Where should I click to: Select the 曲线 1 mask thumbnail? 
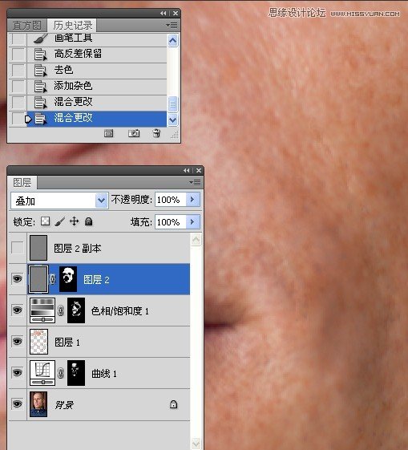(x=76, y=373)
